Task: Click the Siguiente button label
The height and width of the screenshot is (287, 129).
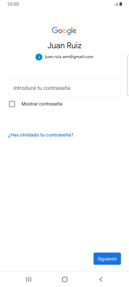Action: [x=107, y=259]
